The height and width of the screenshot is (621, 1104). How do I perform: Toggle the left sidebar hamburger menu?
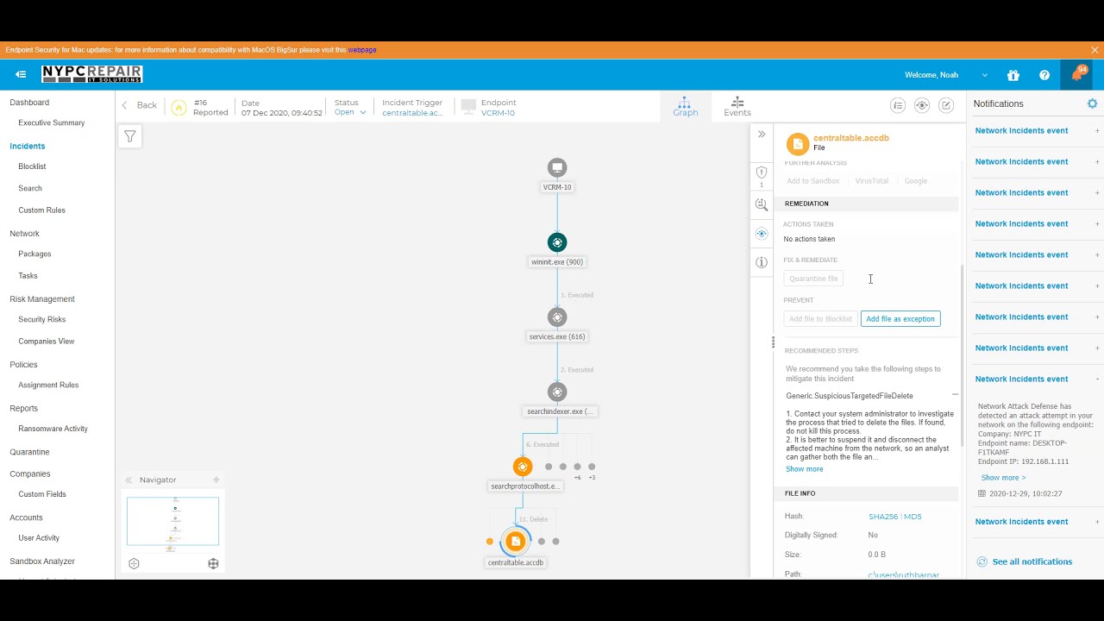tap(21, 75)
